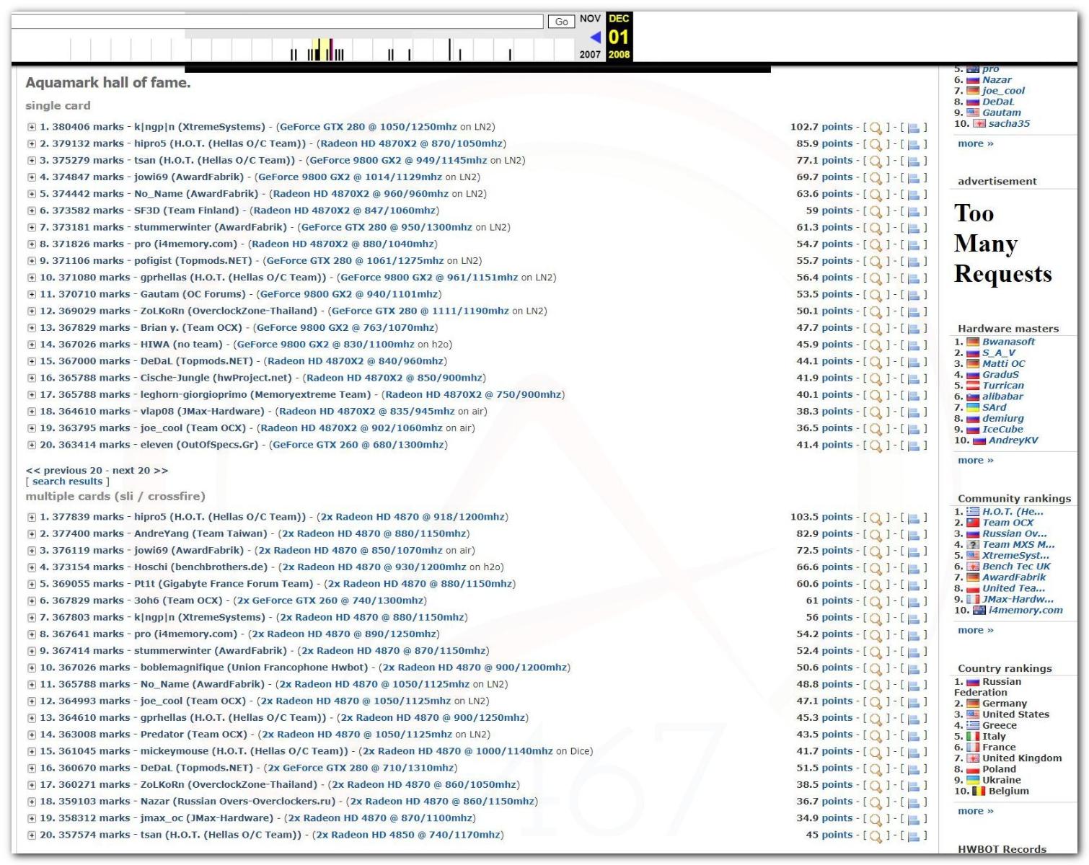Click the Go button in Wayback toolbar
Screen dimensions: 1089x865
[561, 22]
